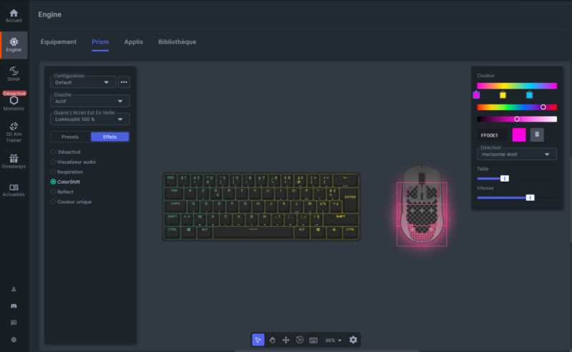
Task: Open Direction Horizontal droit dropdown
Action: pyautogui.click(x=516, y=154)
